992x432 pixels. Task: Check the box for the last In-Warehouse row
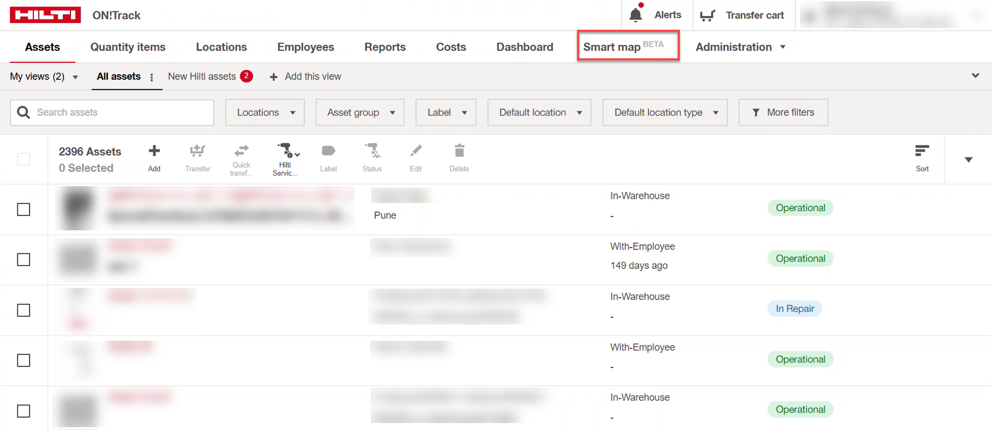point(24,411)
